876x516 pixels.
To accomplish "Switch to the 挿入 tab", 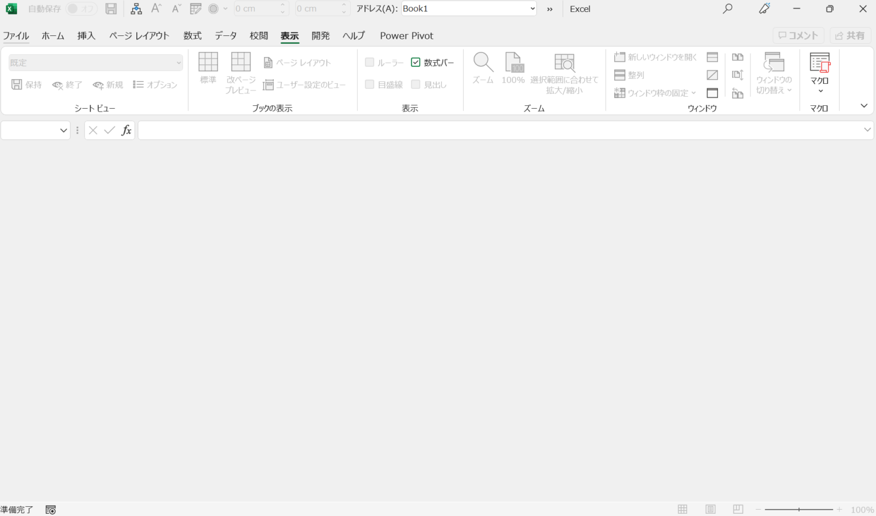I will click(x=86, y=35).
